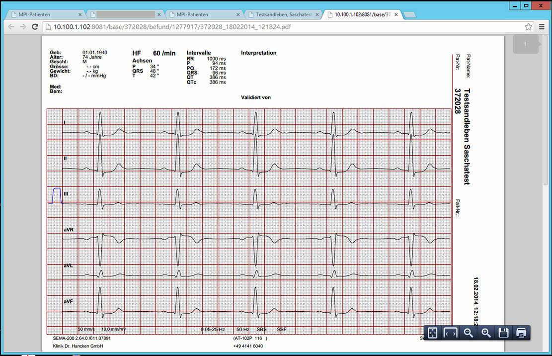Go back to the previous page
552x356 pixels.
pyautogui.click(x=11, y=26)
